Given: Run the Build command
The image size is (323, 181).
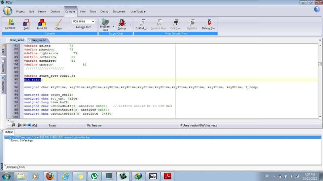Looking at the screenshot, I should 26,24.
